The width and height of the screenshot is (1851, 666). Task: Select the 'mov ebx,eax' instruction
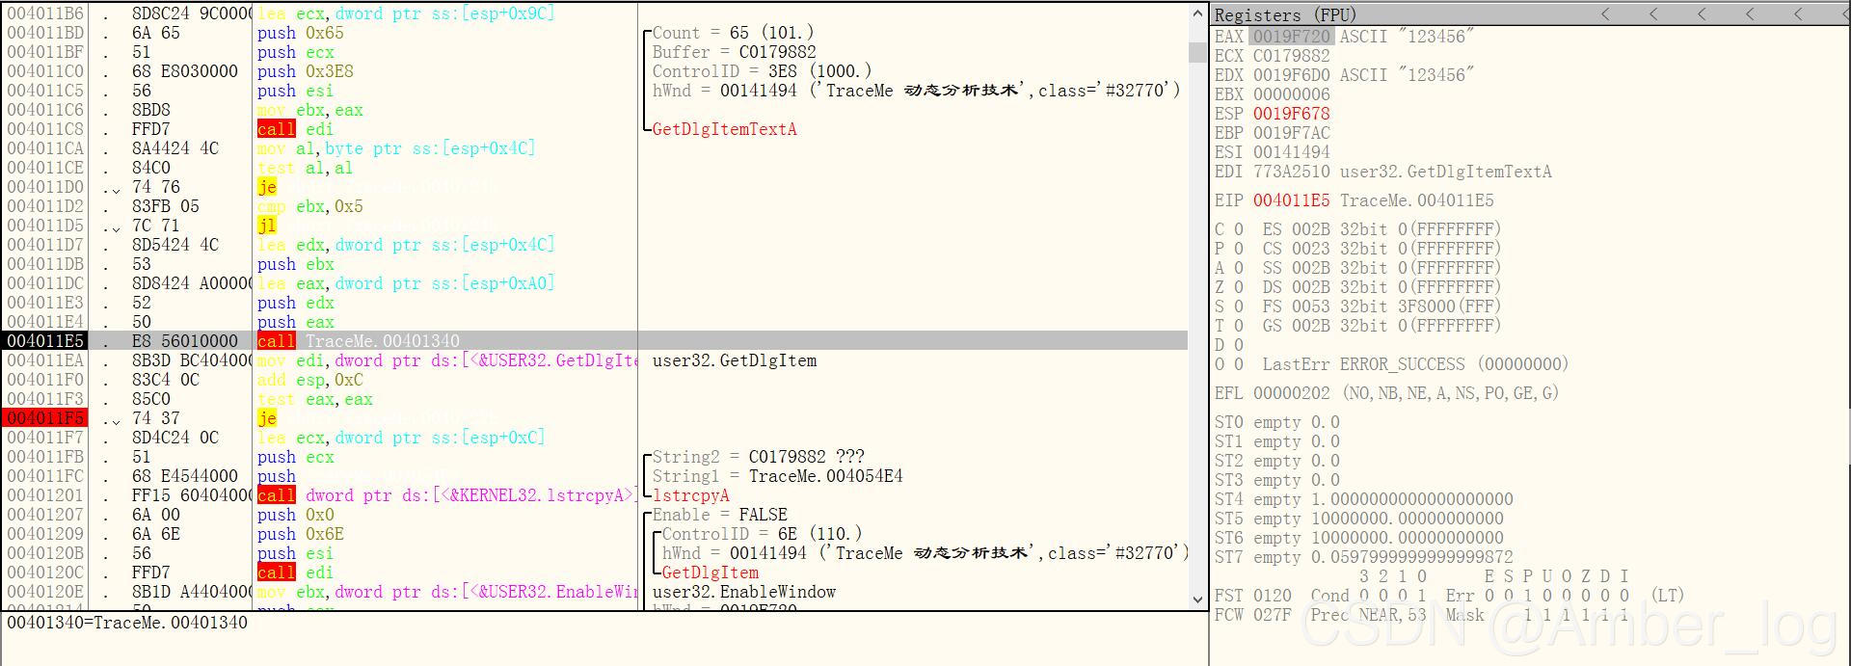click(x=310, y=110)
